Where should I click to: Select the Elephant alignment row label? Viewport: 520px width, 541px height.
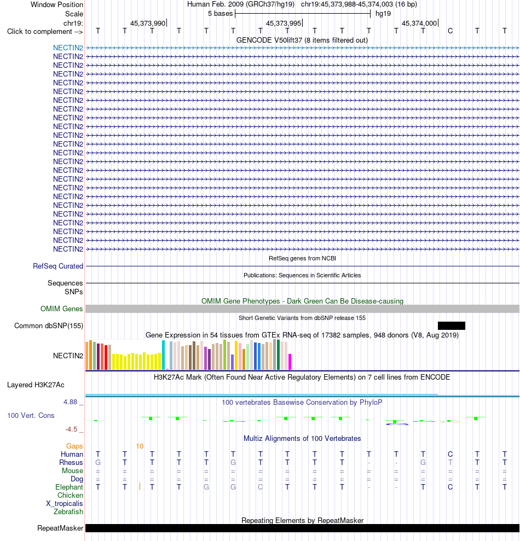[69, 487]
